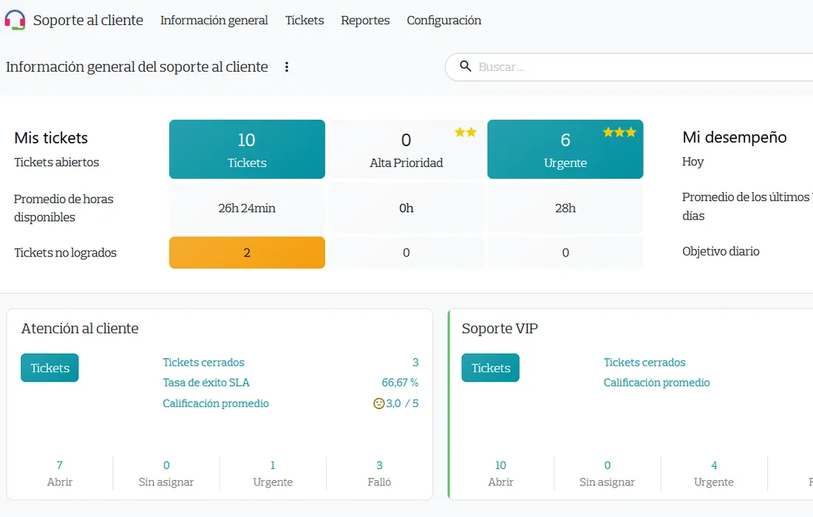Click the Mis tickets heading
The width and height of the screenshot is (813, 517).
click(51, 138)
